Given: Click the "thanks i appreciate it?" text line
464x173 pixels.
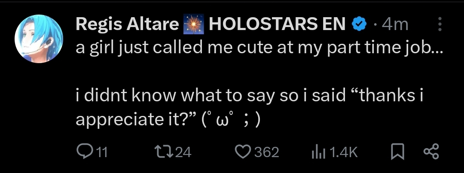Looking at the screenshot, I should [x=249, y=97].
